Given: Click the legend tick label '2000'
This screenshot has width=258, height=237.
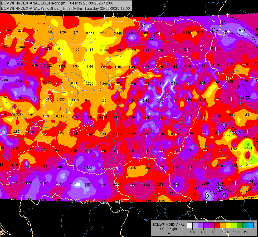Looking at the screenshot, I should 248,232.
